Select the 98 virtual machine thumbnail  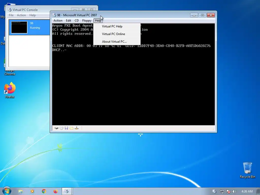[19, 27]
